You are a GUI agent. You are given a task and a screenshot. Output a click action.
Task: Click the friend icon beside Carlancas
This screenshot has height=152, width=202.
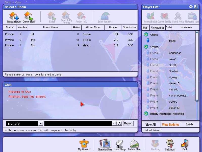click(x=148, y=53)
